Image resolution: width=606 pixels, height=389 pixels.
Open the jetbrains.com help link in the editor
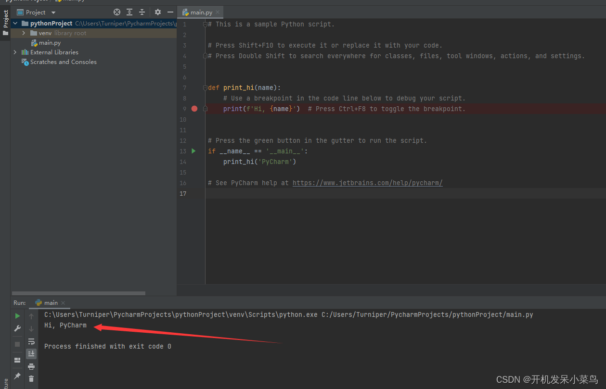[367, 183]
